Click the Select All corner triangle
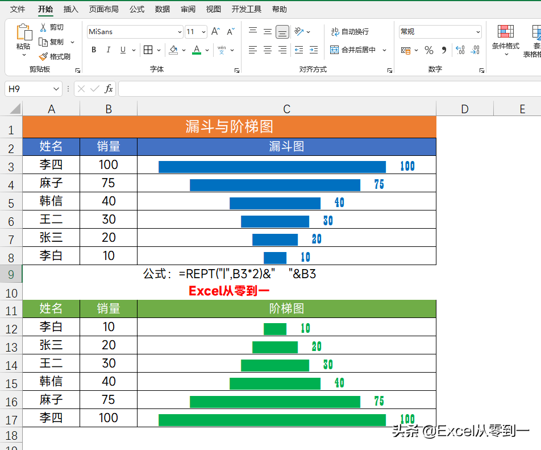Screen dimensions: 541x450 point(15,109)
